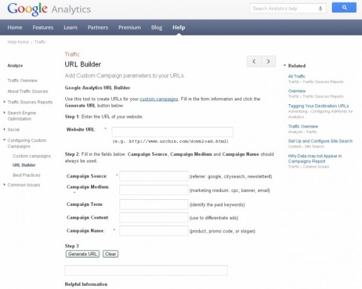
Task: Click the blue search magnifier button
Action: [x=344, y=8]
